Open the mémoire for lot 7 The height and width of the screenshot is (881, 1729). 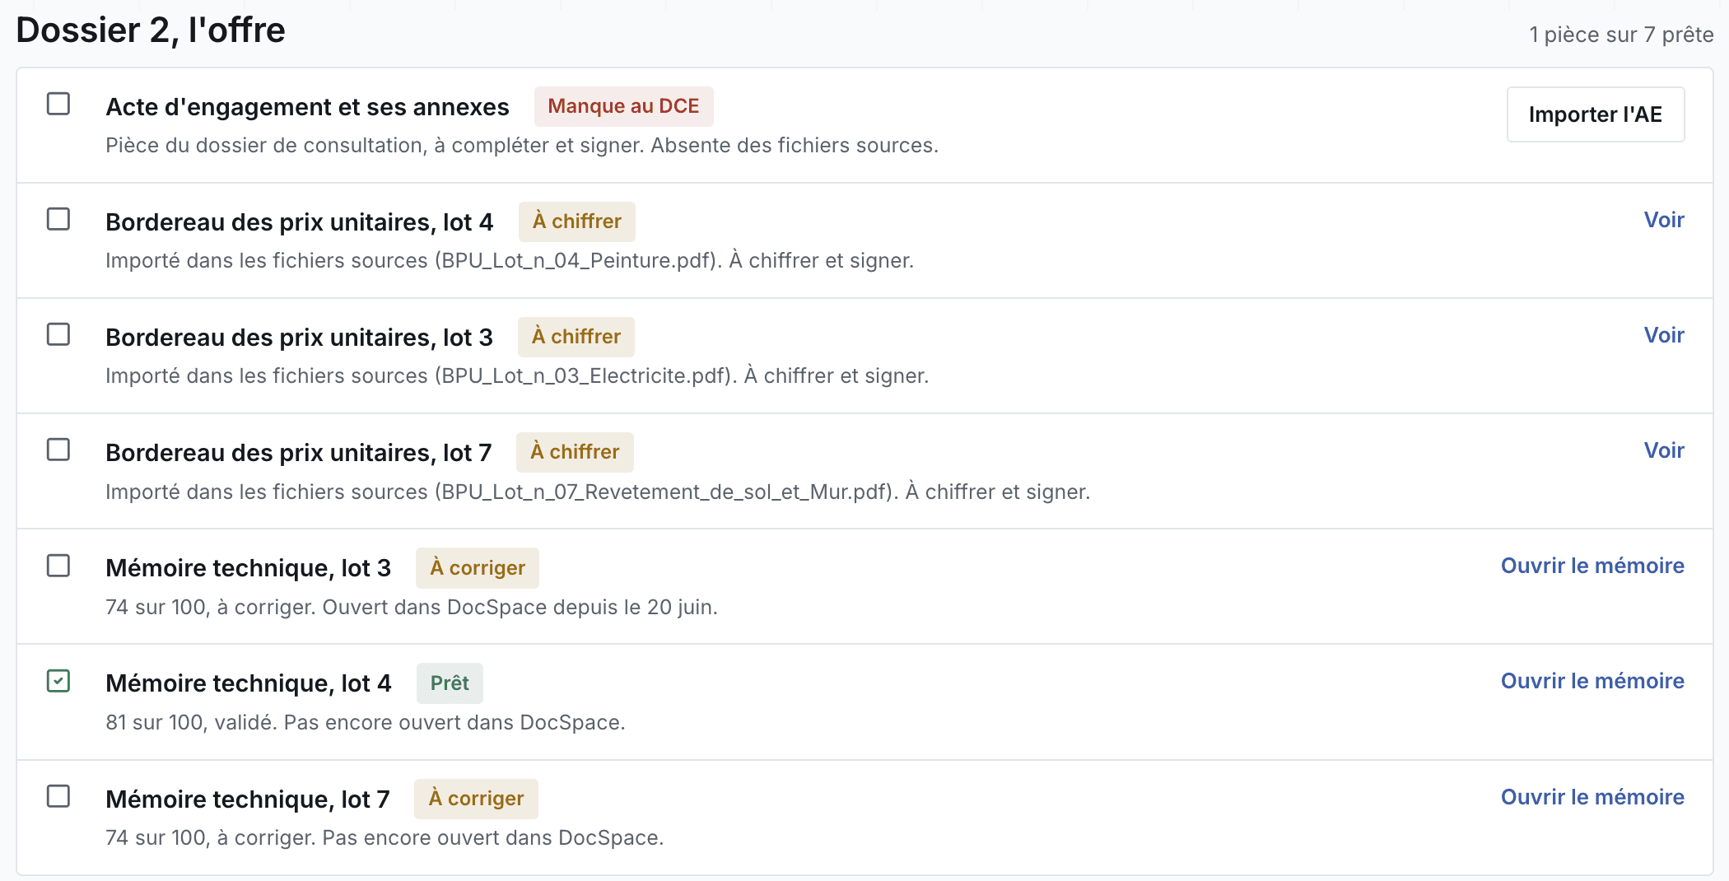[1592, 797]
